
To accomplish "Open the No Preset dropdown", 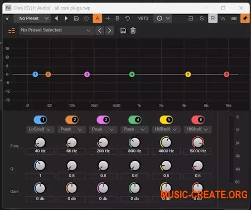I will (x=32, y=18).
